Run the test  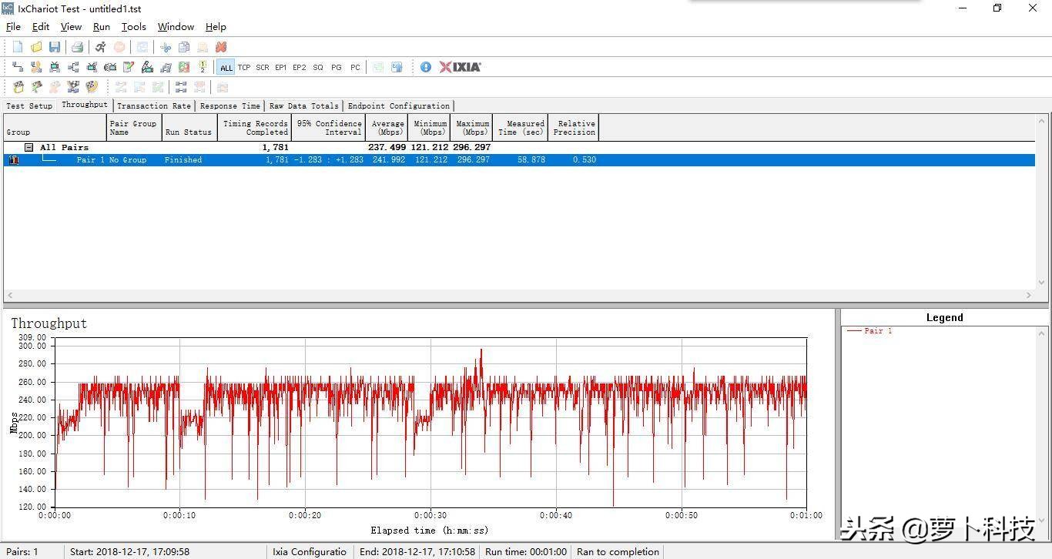[99, 47]
